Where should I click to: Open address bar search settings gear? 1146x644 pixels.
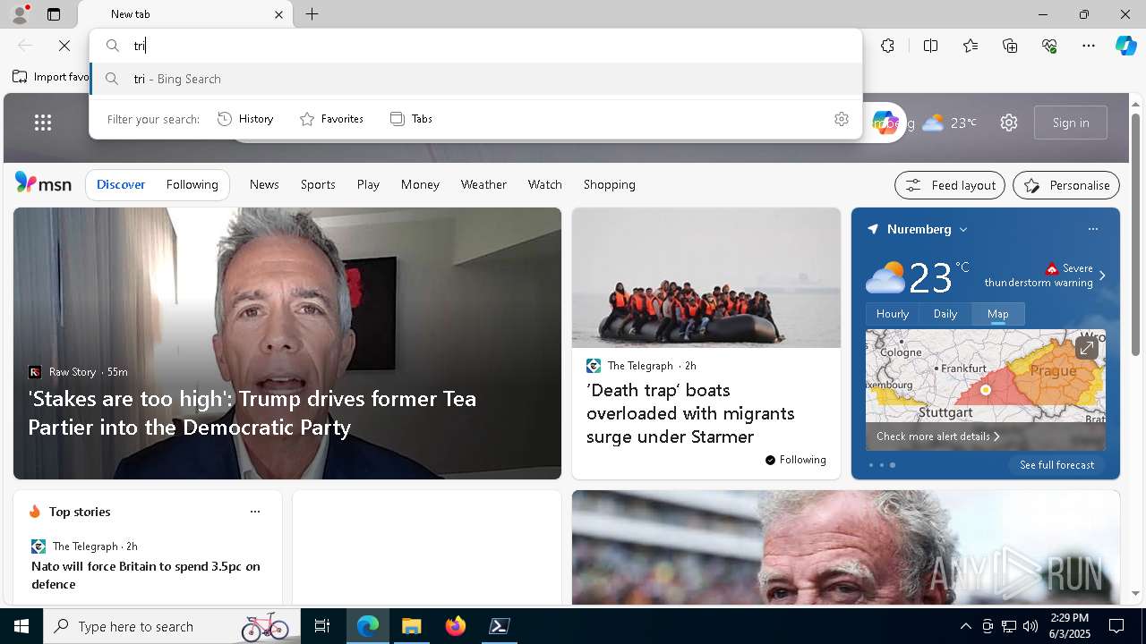842,119
